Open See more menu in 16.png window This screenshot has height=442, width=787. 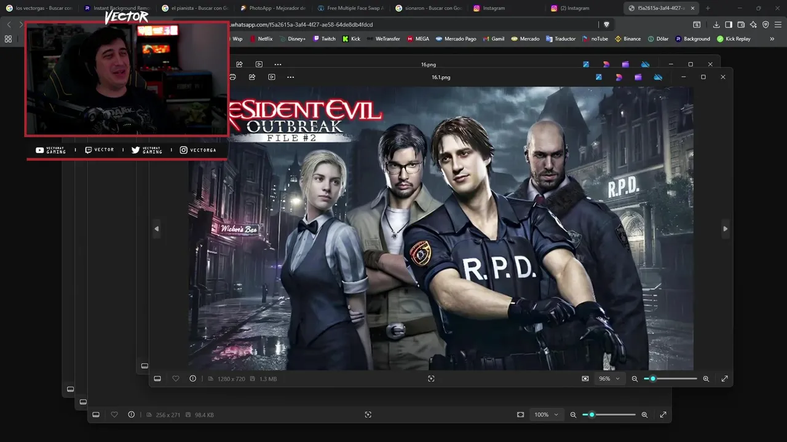pos(278,64)
